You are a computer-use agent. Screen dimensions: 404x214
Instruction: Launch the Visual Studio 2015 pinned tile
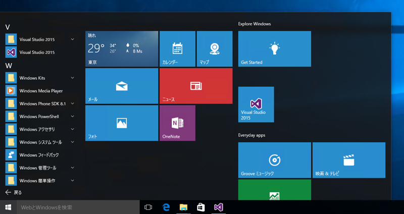tap(256, 104)
